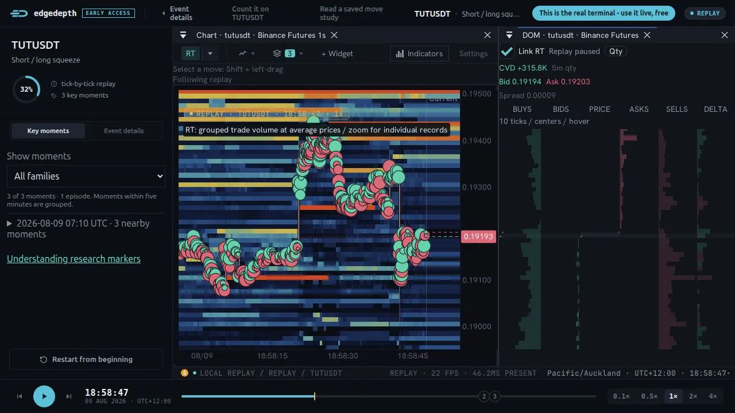Screen dimensions: 735x413
Task: Click the Ask 0.19203 value
Action: [x=568, y=81]
